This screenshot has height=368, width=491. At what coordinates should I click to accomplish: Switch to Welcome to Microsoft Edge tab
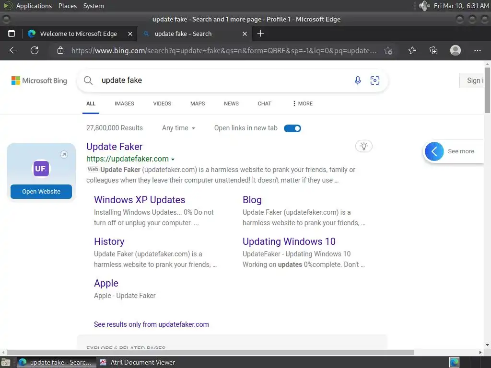[x=78, y=34]
